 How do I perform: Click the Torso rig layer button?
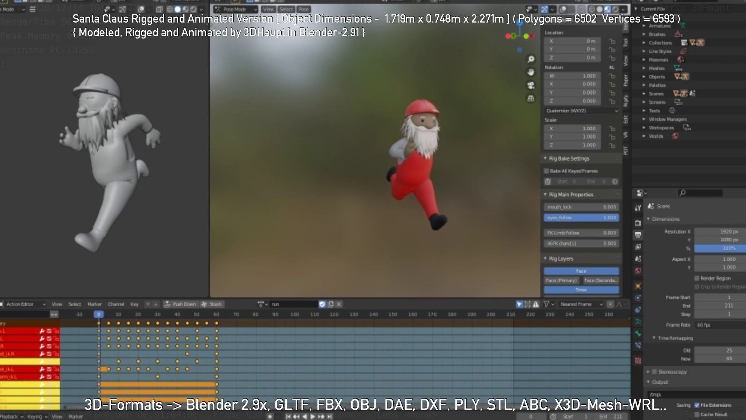[581, 290]
